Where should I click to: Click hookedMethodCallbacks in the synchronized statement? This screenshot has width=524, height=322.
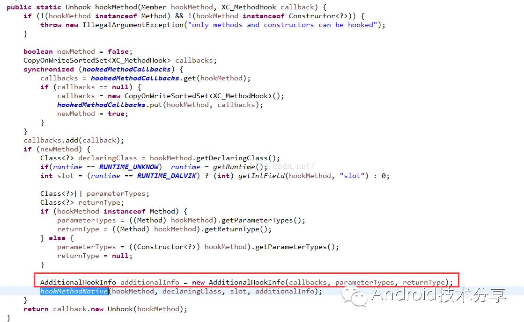[x=126, y=69]
